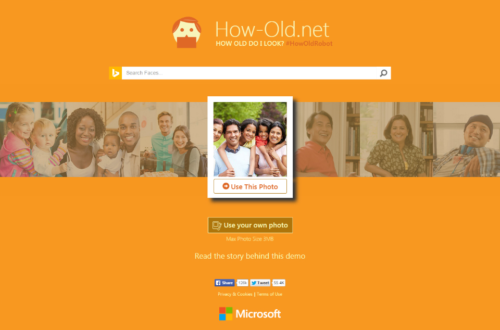Screen dimensions: 500x330
Task: Click the How-Old.net title text
Action: (272, 29)
